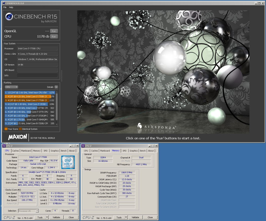Run the CPU benchmark test
Screen dimensions: 266x221
coord(54,36)
